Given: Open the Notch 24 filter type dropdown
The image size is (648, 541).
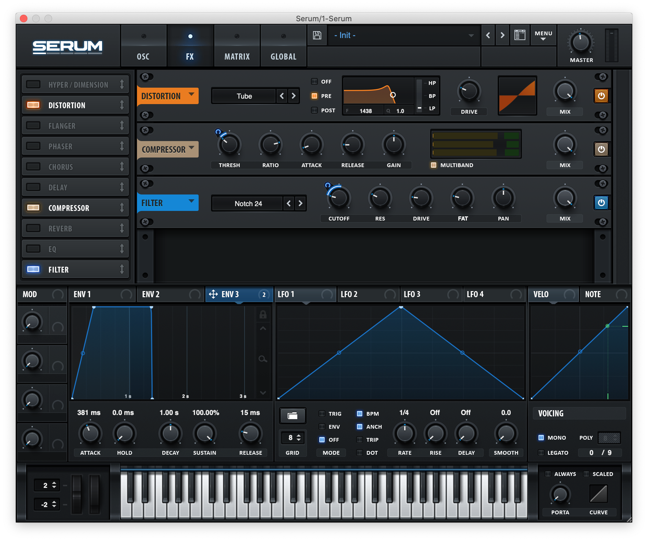Looking at the screenshot, I should [x=247, y=203].
